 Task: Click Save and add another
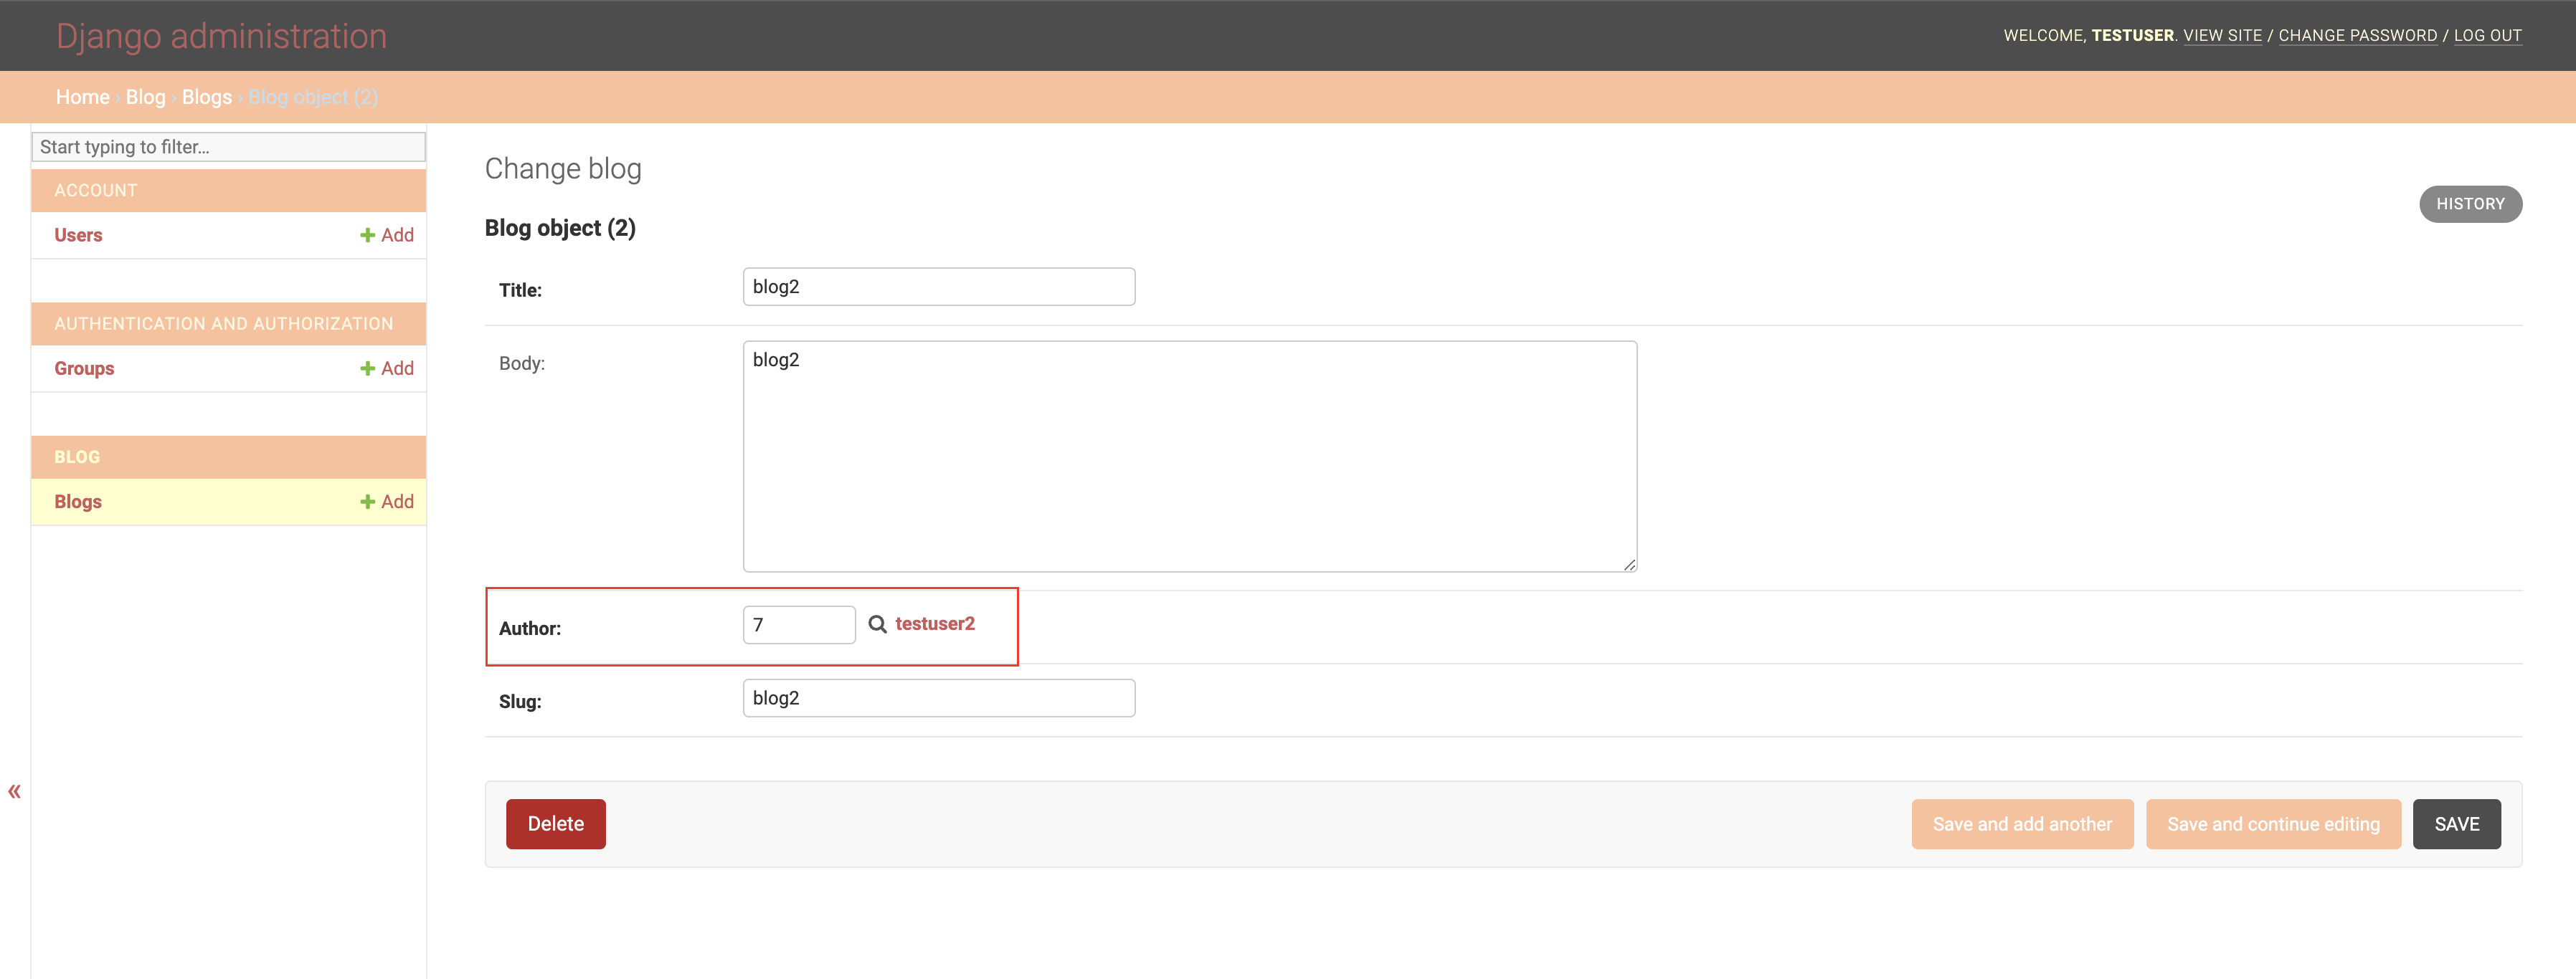[2021, 824]
